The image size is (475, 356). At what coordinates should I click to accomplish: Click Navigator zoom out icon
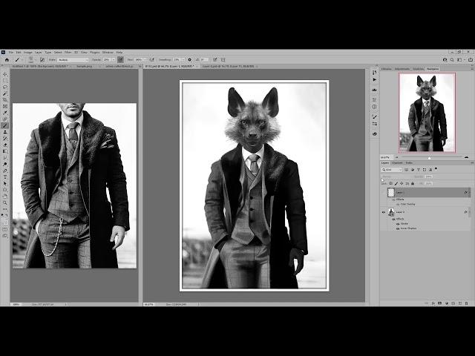pyautogui.click(x=396, y=157)
